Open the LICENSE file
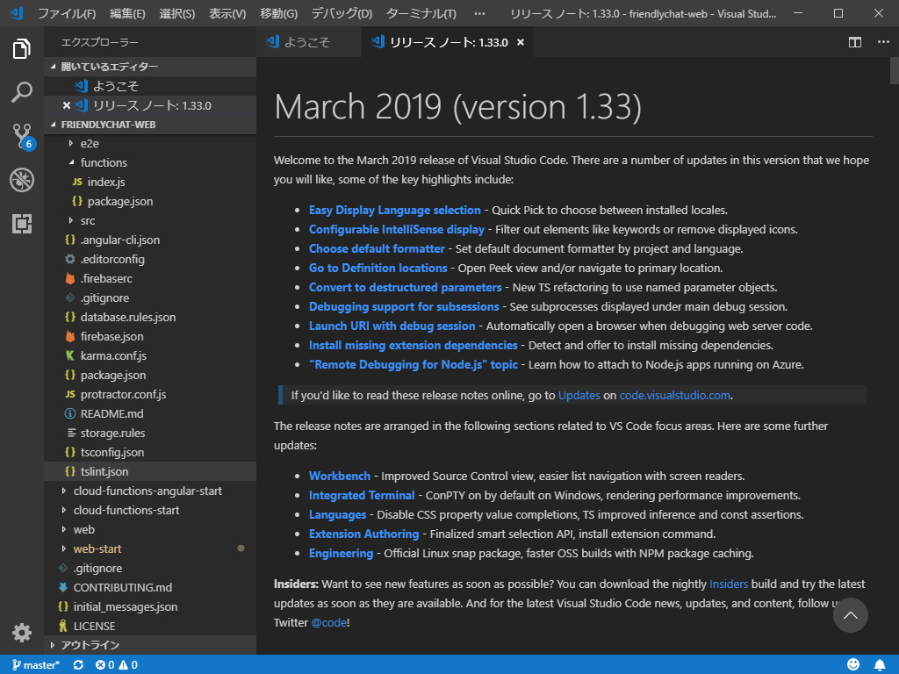 (x=150, y=627)
